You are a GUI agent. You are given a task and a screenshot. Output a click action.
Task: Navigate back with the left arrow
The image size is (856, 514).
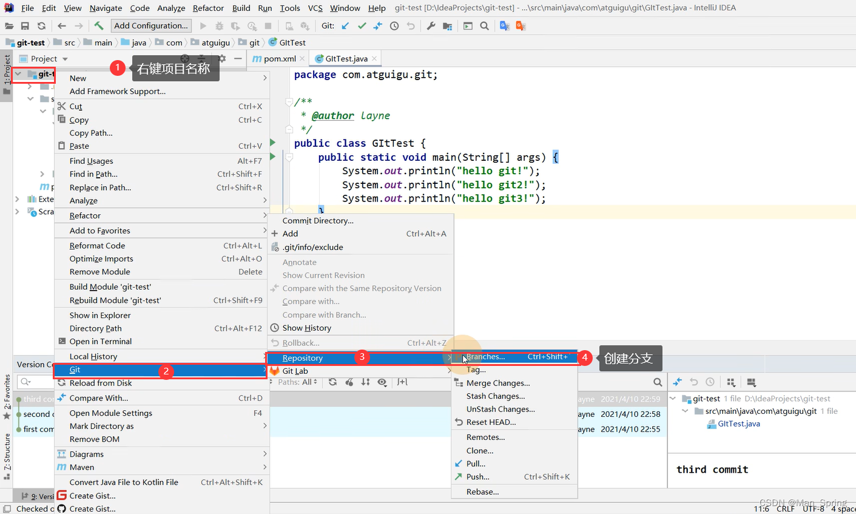pos(62,25)
